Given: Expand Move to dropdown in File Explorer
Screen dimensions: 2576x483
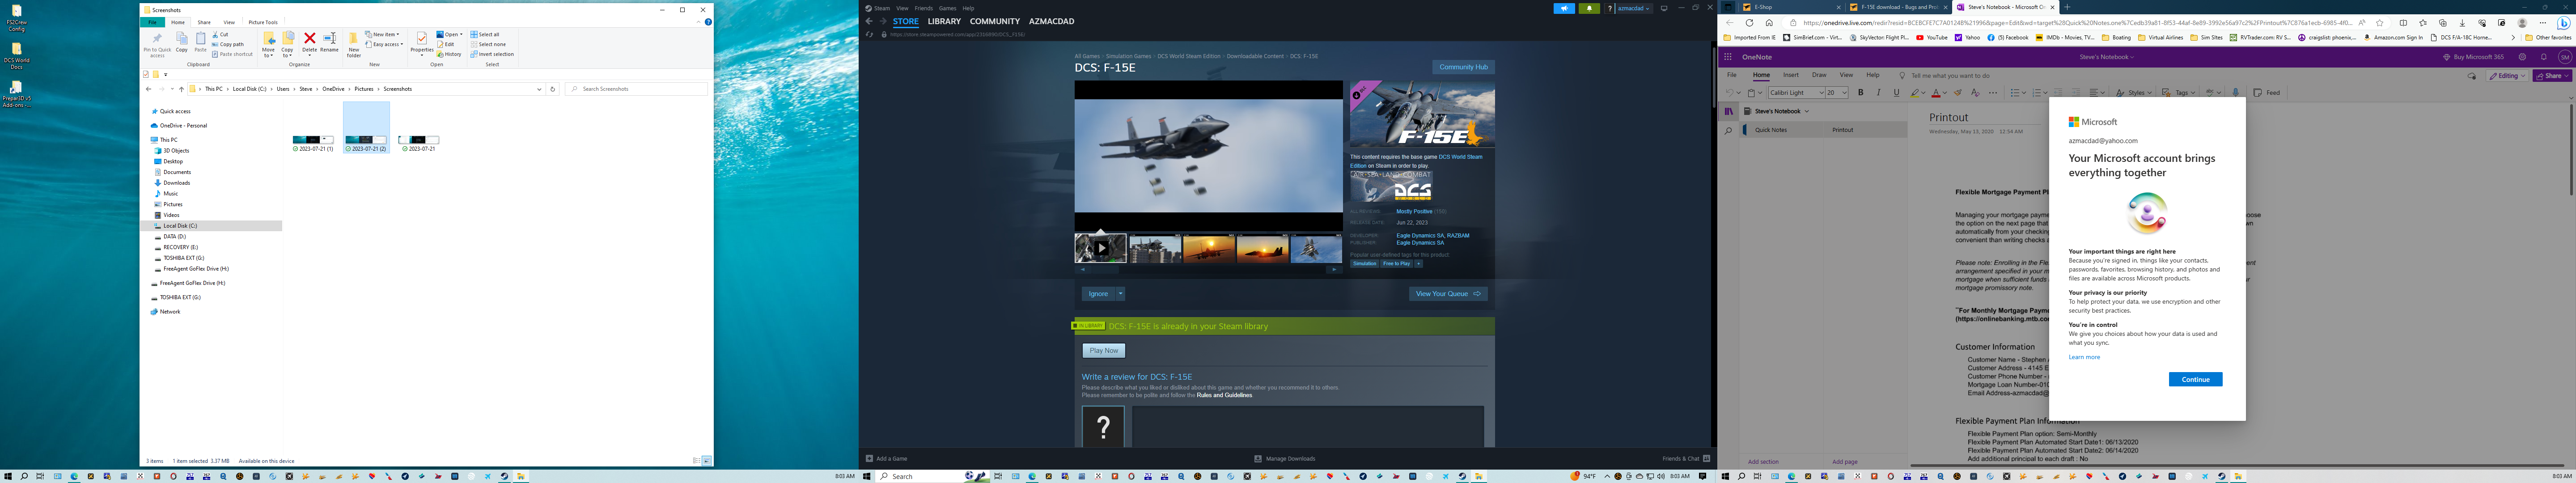Looking at the screenshot, I should [x=268, y=51].
